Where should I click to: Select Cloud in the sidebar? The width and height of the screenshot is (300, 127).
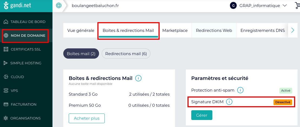click(x=17, y=77)
